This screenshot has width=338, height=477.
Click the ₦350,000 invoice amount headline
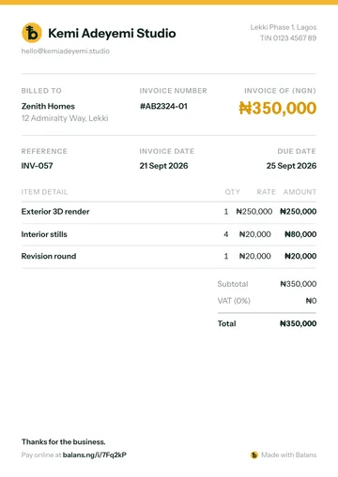pos(278,108)
